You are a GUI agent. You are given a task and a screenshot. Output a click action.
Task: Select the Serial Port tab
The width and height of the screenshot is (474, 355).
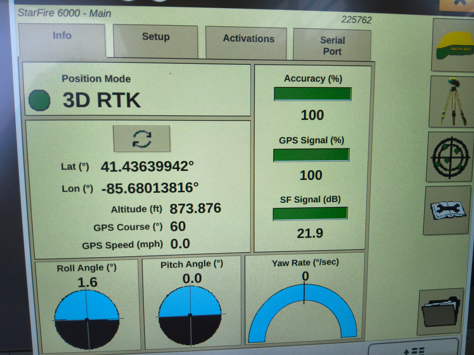[332, 45]
